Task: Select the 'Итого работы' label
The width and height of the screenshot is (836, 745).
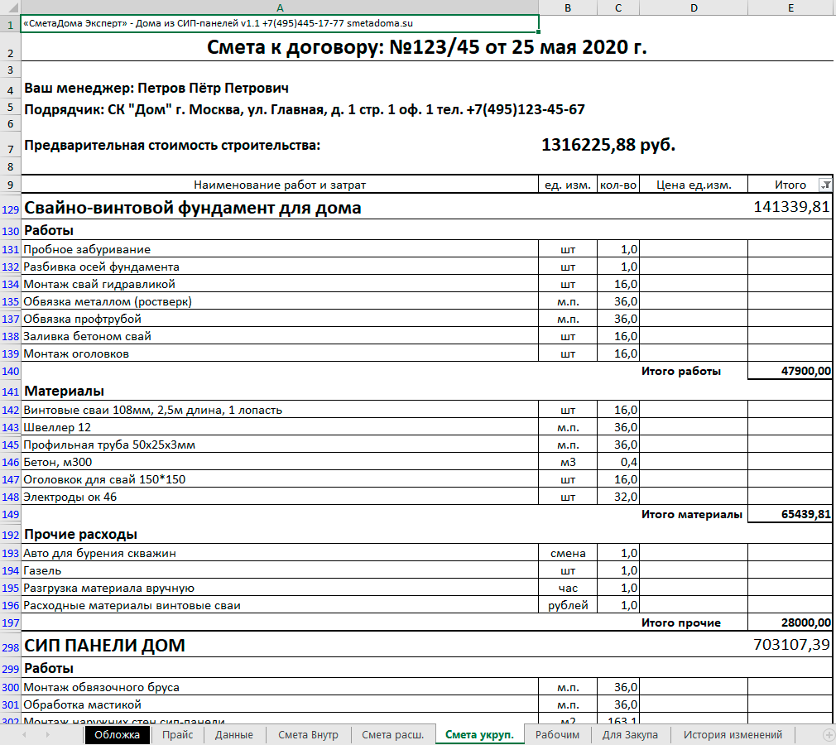Action: point(681,371)
